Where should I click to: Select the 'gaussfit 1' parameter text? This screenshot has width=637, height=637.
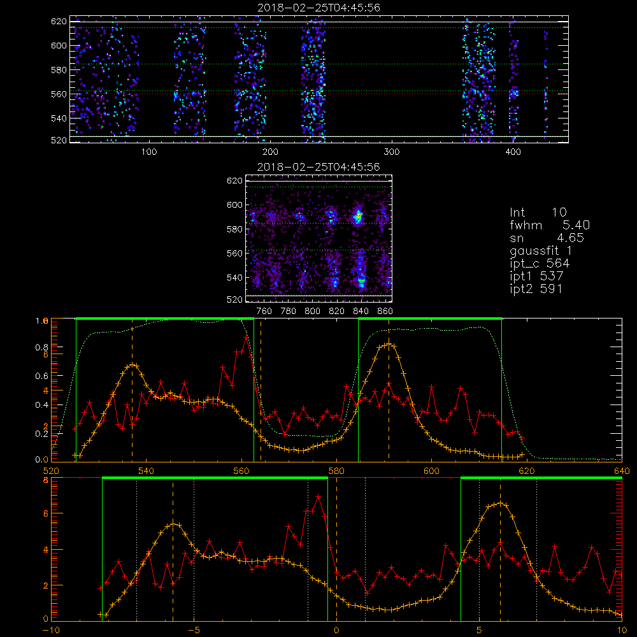[541, 251]
